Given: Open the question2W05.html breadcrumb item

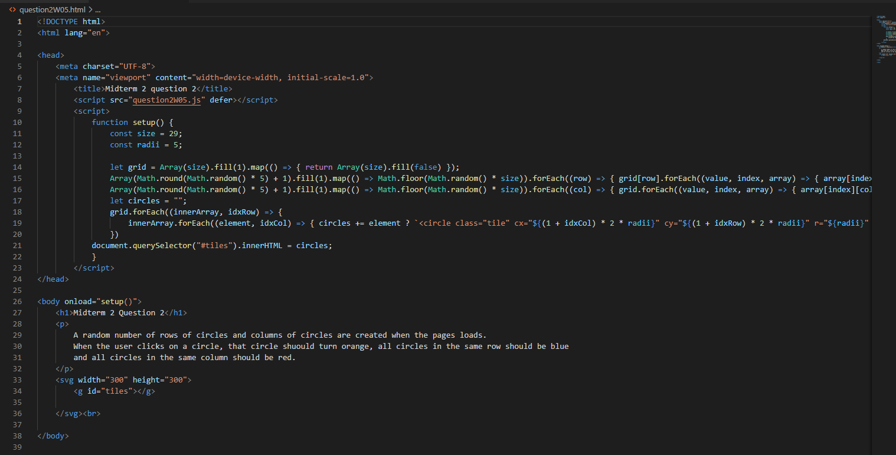Looking at the screenshot, I should click(x=52, y=10).
